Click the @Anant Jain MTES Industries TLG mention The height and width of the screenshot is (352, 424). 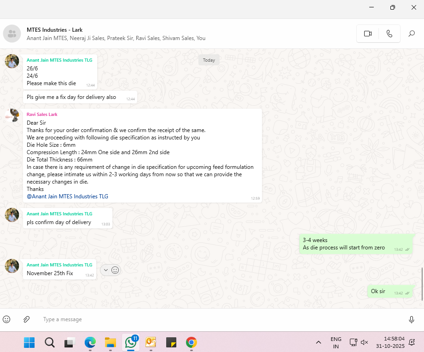[x=67, y=196]
